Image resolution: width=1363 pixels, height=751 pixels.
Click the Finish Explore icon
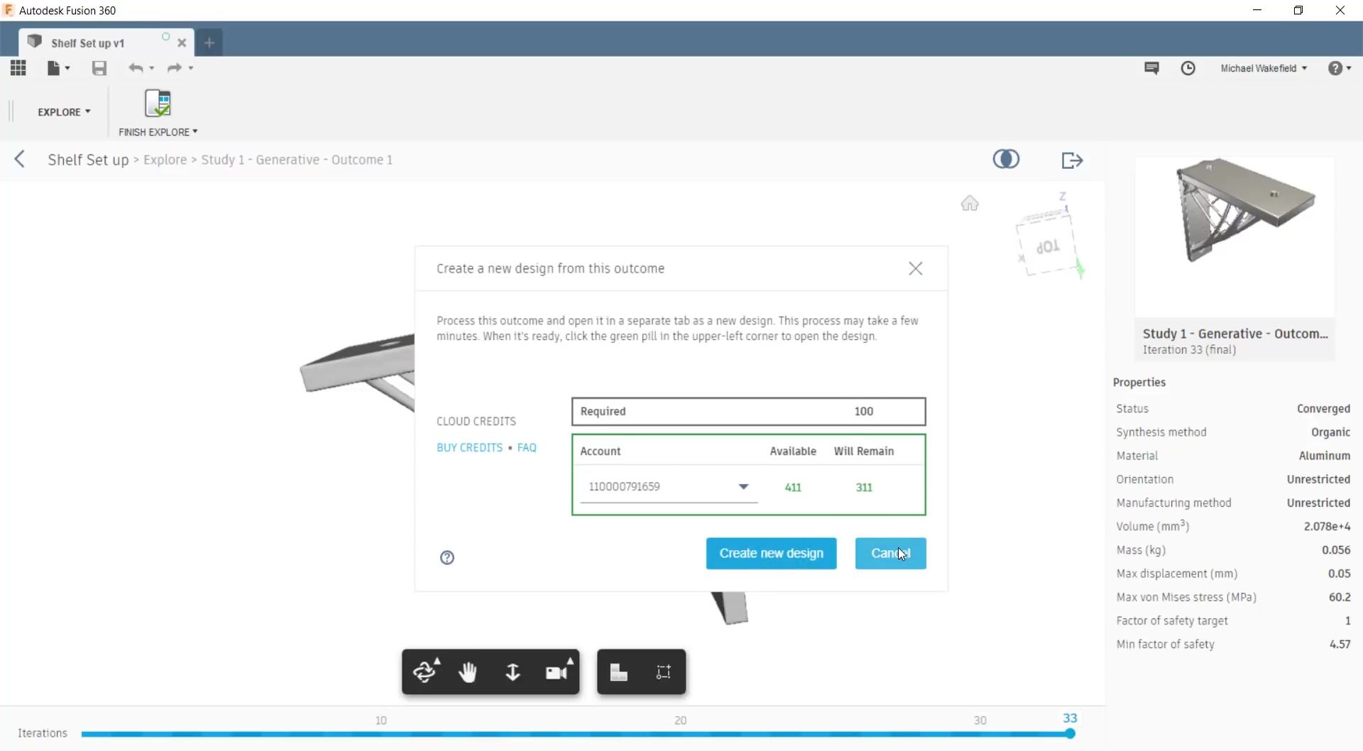pos(158,104)
